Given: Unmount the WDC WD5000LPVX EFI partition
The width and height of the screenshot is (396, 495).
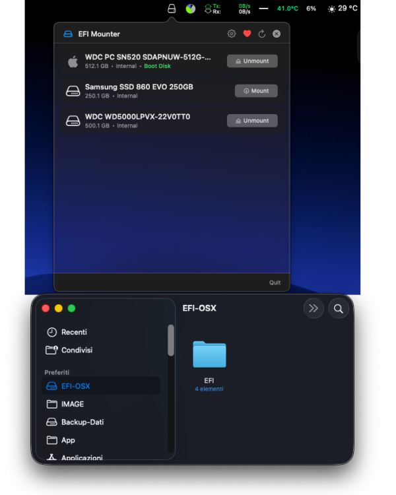Looking at the screenshot, I should (252, 121).
